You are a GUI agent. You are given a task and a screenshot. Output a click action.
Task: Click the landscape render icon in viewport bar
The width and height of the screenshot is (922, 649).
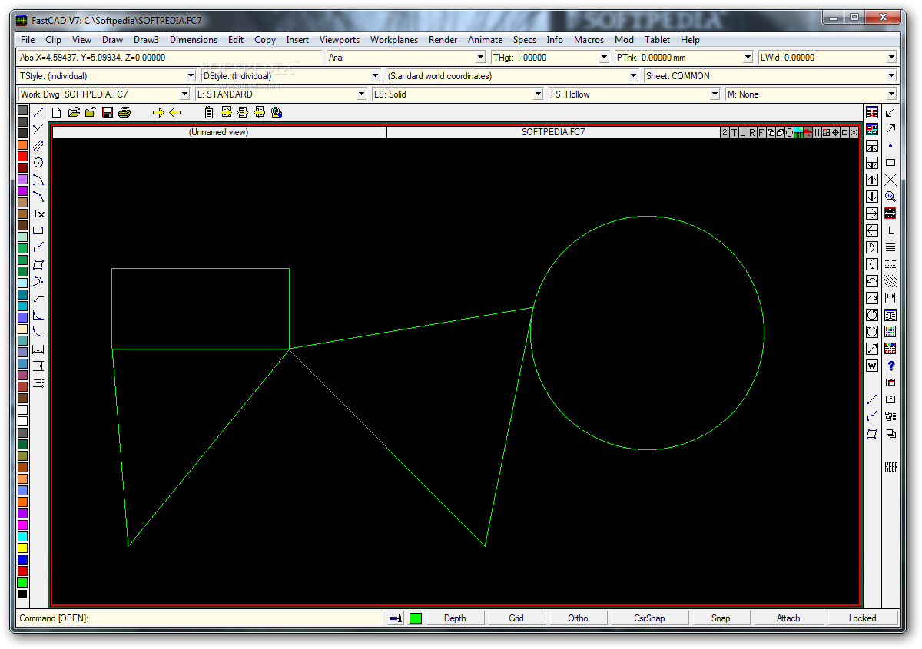pyautogui.click(x=798, y=133)
